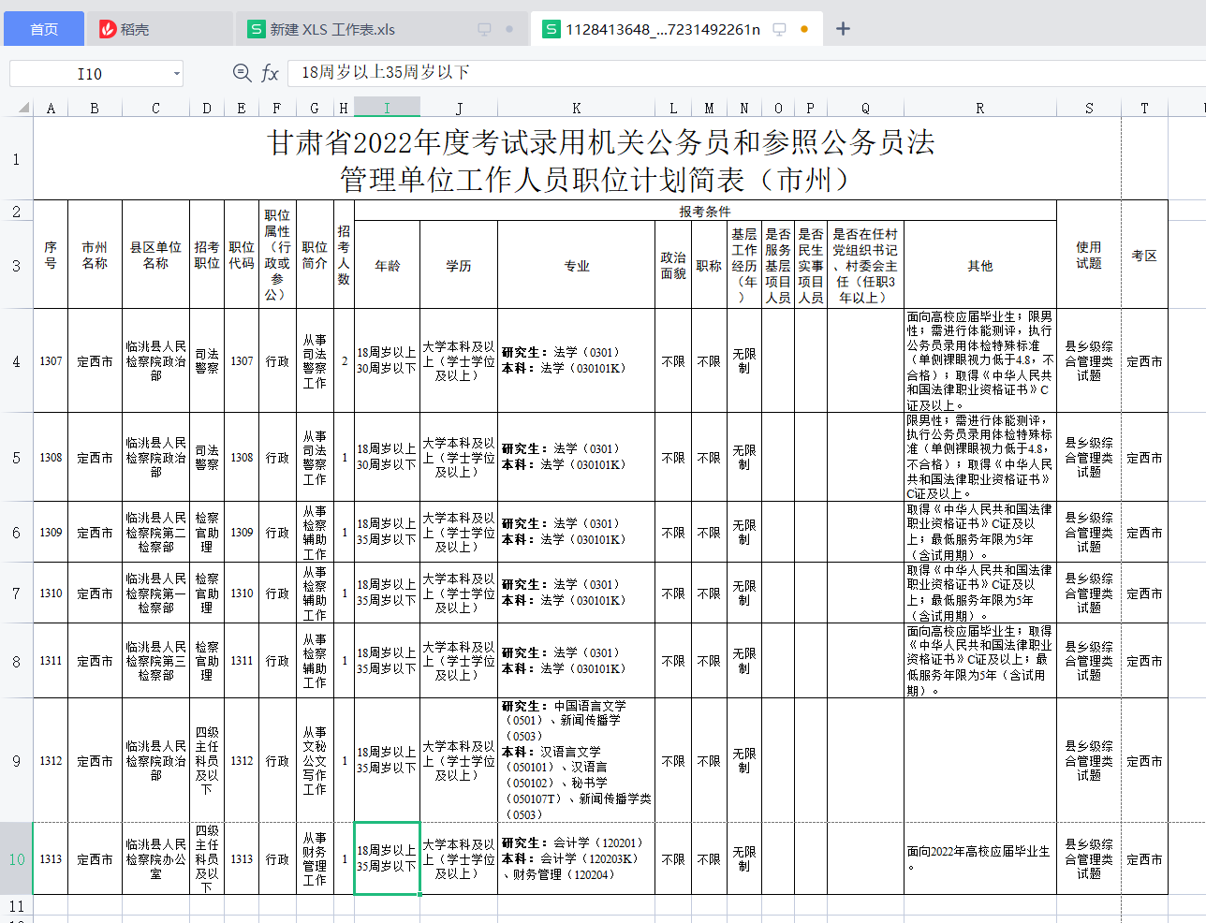Click the formula bar showing 18周岁以上35周岁以下
The width and height of the screenshot is (1206, 923).
[746, 72]
